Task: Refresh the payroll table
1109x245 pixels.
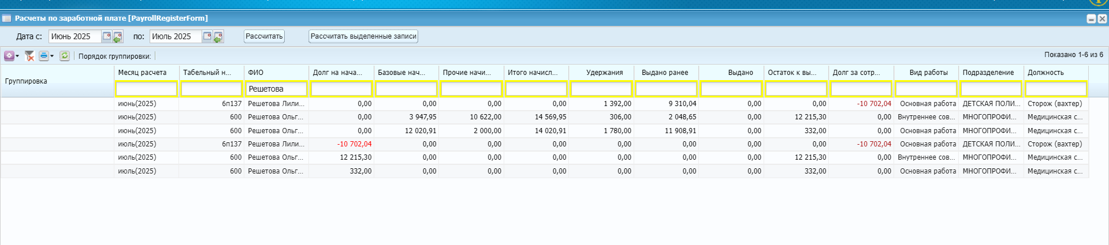Action: pyautogui.click(x=65, y=56)
